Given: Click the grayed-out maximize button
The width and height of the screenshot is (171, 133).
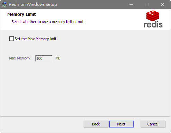Looking at the screenshot, I should coord(147,4).
